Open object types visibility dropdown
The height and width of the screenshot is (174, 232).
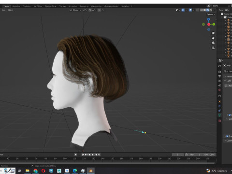coord(178,10)
